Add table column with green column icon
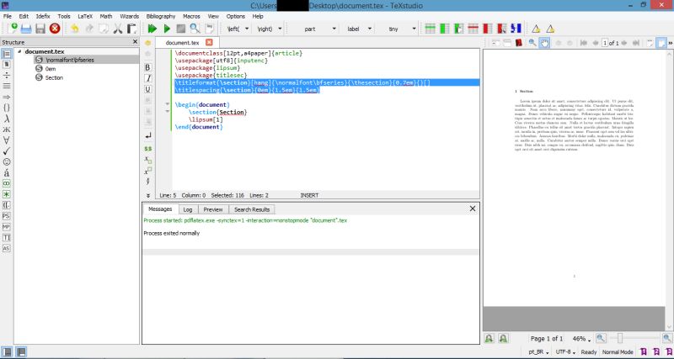The width and height of the screenshot is (674, 359). (445, 29)
